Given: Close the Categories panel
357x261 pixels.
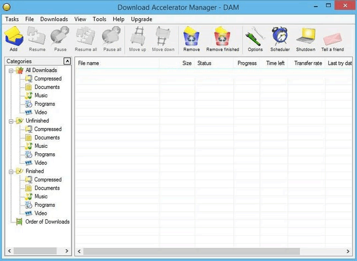Looking at the screenshot, I should click(67, 61).
